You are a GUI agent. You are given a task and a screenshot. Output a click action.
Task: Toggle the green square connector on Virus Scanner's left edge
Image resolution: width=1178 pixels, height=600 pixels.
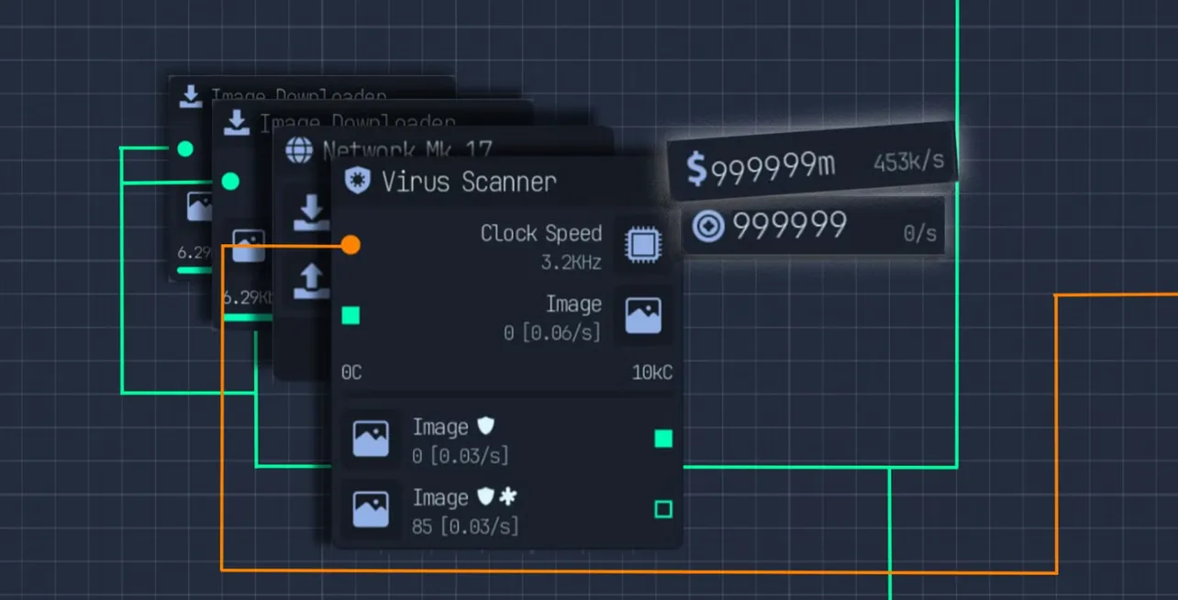(350, 316)
